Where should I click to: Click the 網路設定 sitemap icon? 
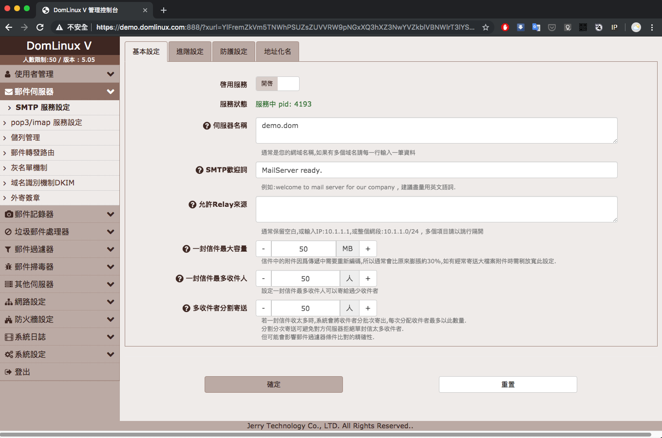(x=9, y=302)
